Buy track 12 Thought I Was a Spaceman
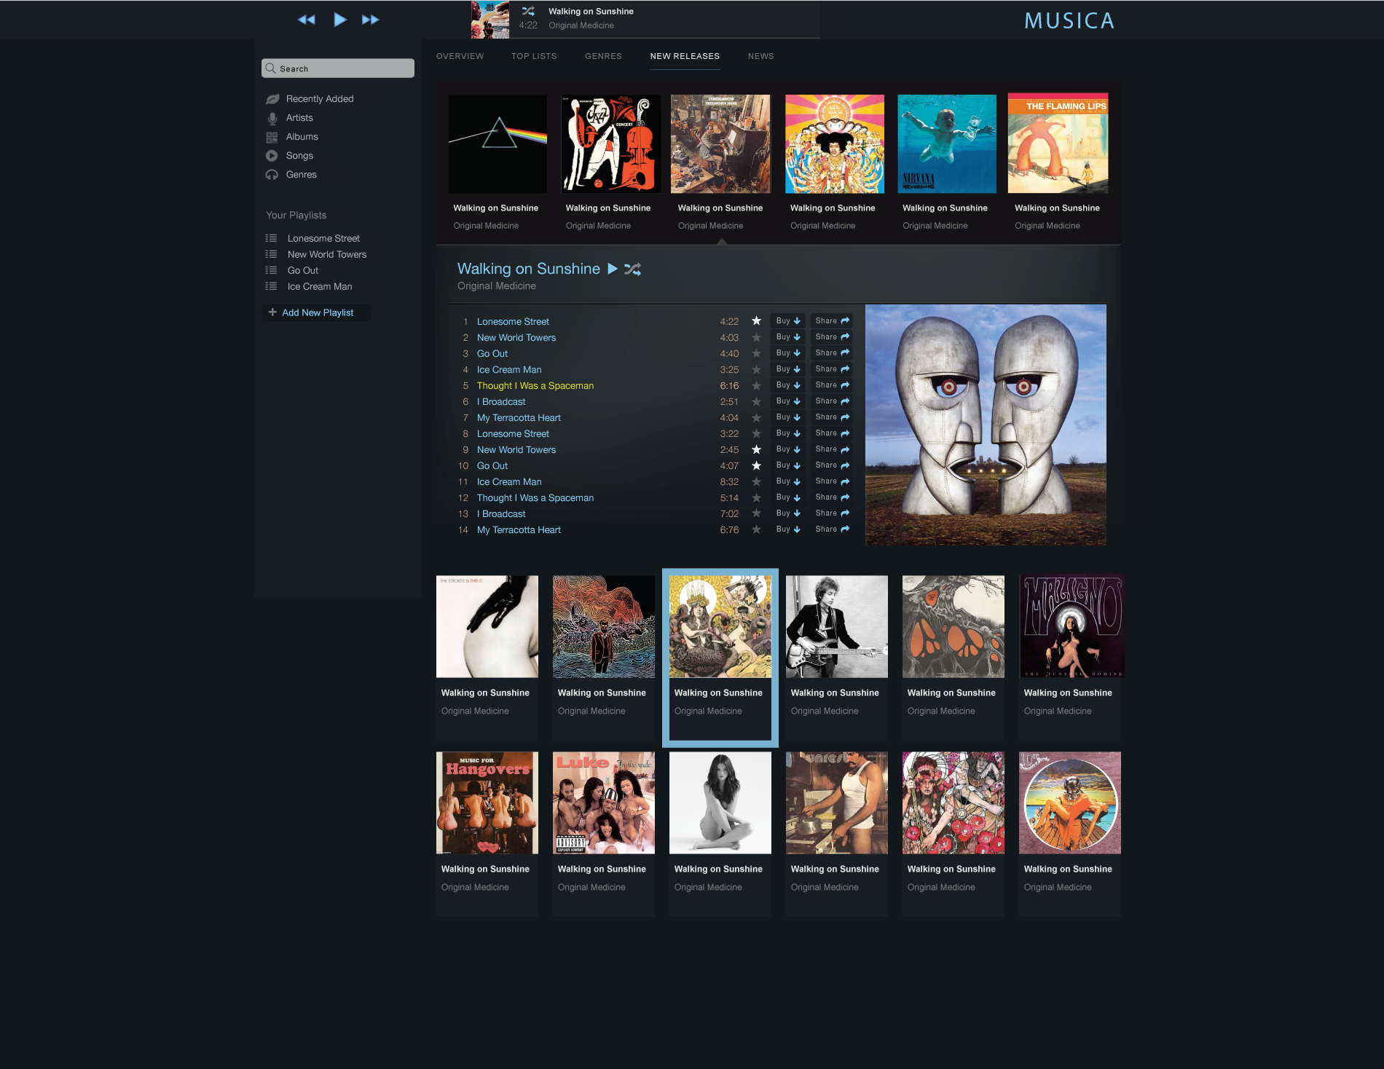Image resolution: width=1384 pixels, height=1069 pixels. coord(787,497)
